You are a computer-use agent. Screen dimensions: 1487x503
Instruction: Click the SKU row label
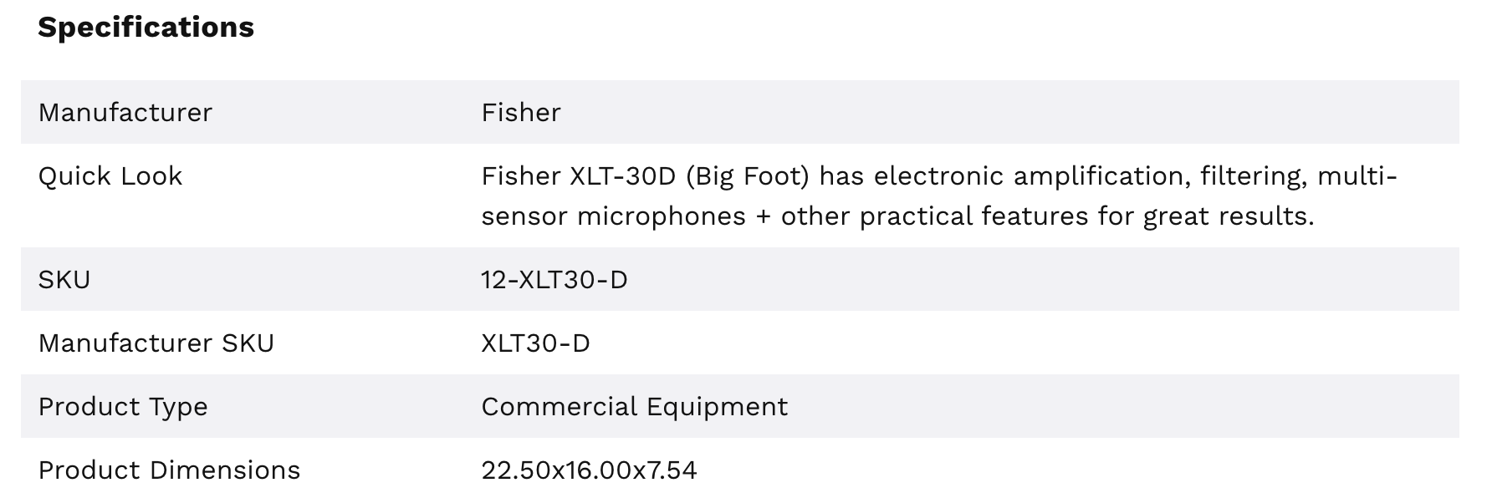[64, 280]
